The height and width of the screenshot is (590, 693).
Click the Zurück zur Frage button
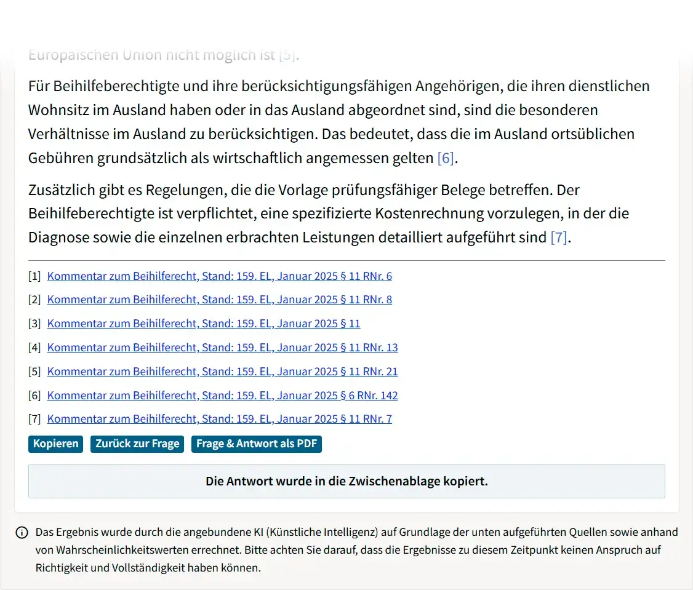(137, 444)
